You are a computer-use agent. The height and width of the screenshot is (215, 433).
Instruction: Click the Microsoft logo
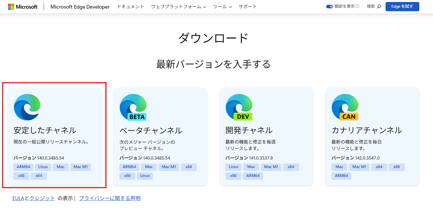point(23,7)
